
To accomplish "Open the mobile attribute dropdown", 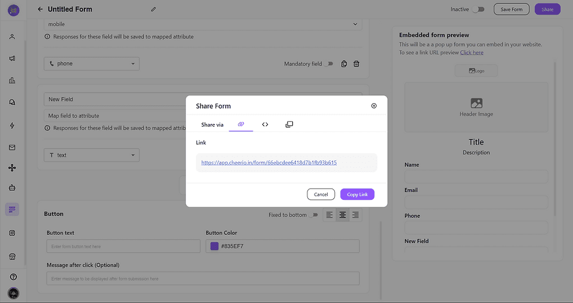I will pyautogui.click(x=203, y=24).
